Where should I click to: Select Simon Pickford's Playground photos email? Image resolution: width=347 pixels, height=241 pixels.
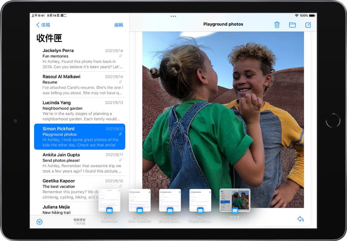[x=80, y=137]
